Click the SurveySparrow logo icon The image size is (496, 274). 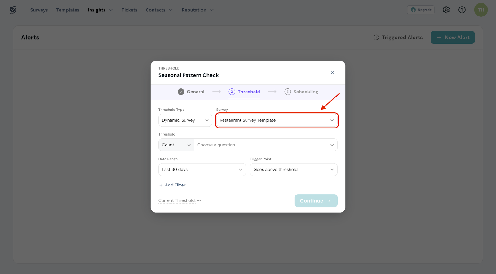coord(13,10)
